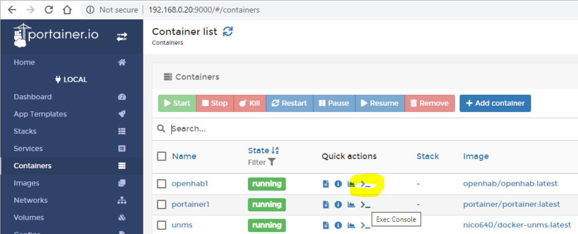Click the Kill button
The image size is (578, 234).
click(250, 103)
